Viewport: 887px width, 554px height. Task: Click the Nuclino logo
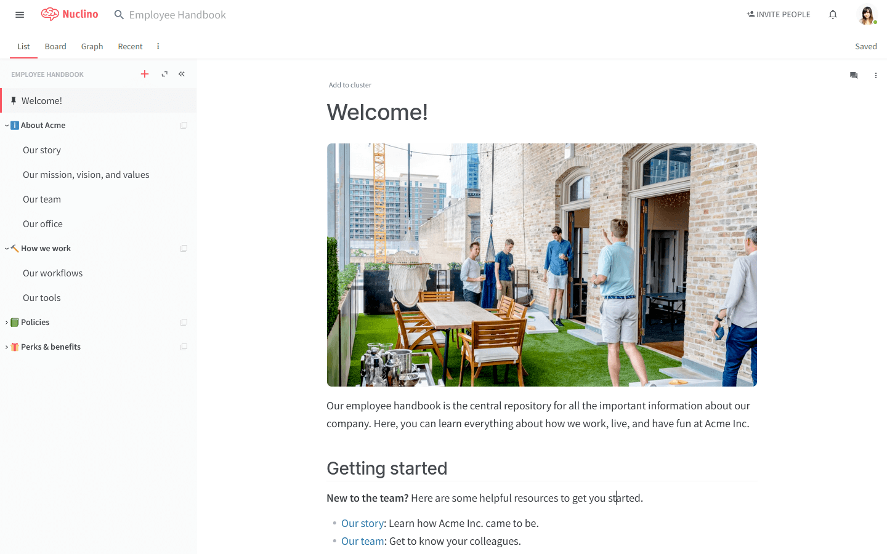tap(70, 14)
